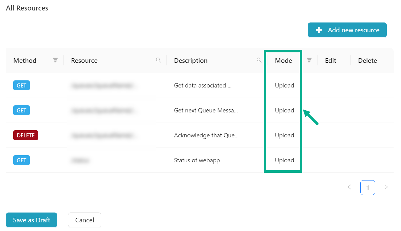
Task: Click the red DELETE method badge
Action: [26, 135]
